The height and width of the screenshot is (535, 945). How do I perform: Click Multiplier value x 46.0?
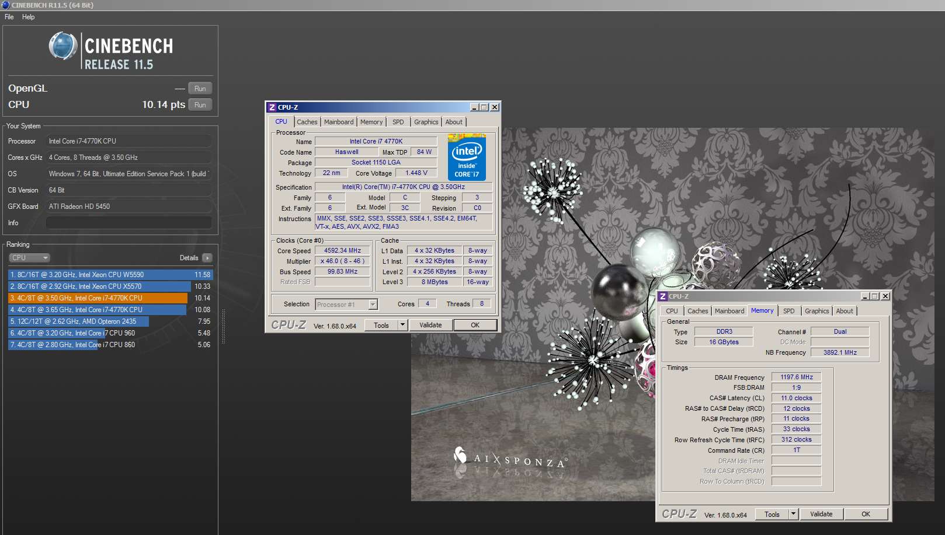click(x=342, y=261)
